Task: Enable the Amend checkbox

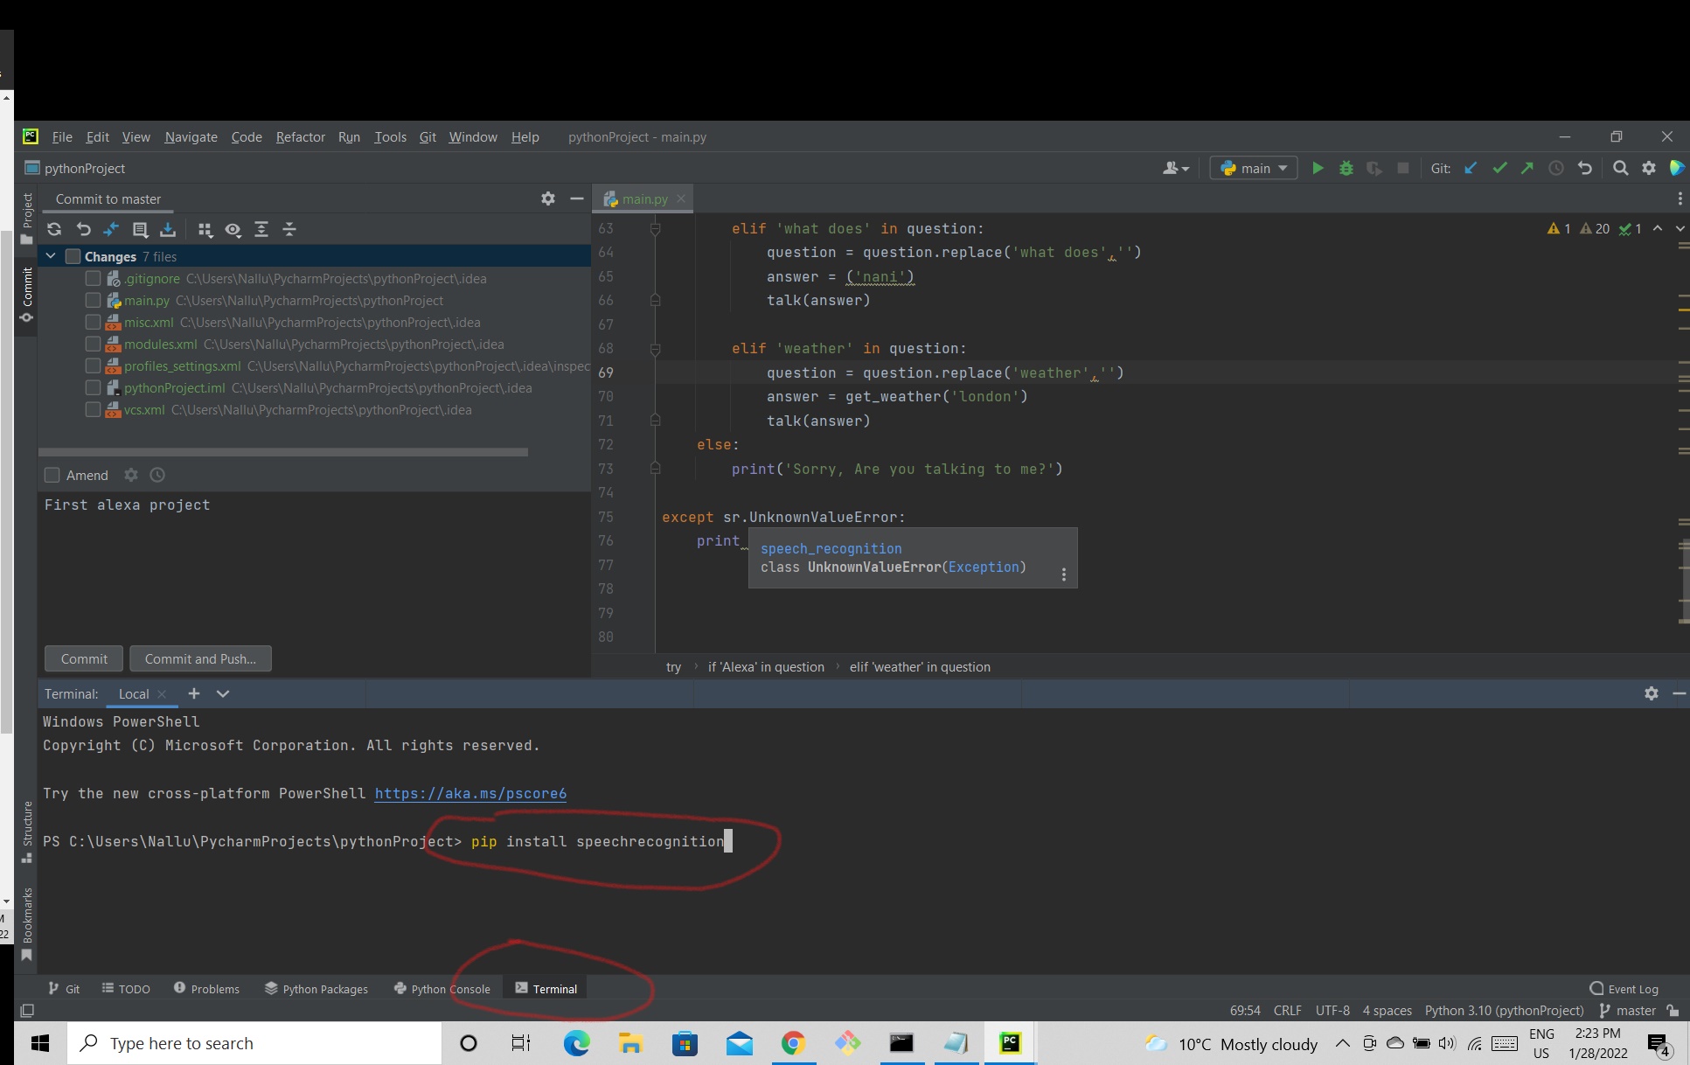Action: [x=52, y=475]
